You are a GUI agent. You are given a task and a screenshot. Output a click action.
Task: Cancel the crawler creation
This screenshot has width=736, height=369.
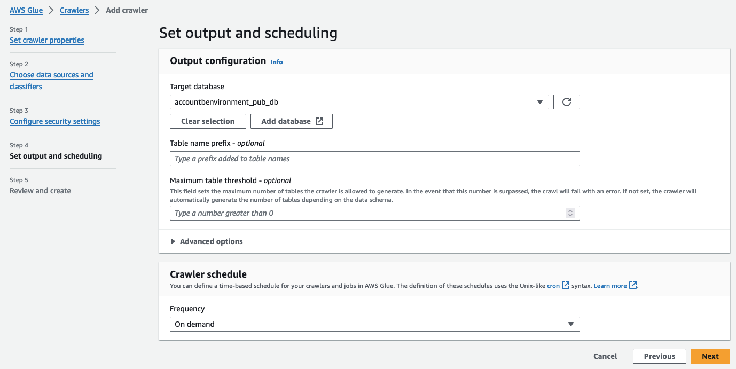tap(605, 356)
